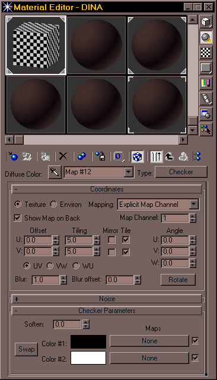This screenshot has width=217, height=380.
Task: Toggle Show Map in Viewport cube icon
Action: point(138,157)
